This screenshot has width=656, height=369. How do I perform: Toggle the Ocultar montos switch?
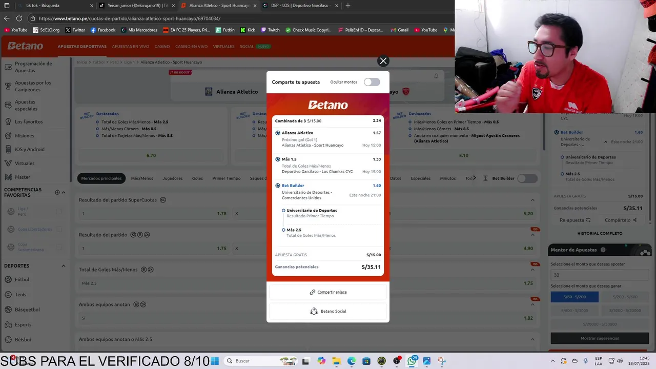(372, 82)
